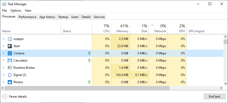Click the Cortana circle icon

coord(10,53)
